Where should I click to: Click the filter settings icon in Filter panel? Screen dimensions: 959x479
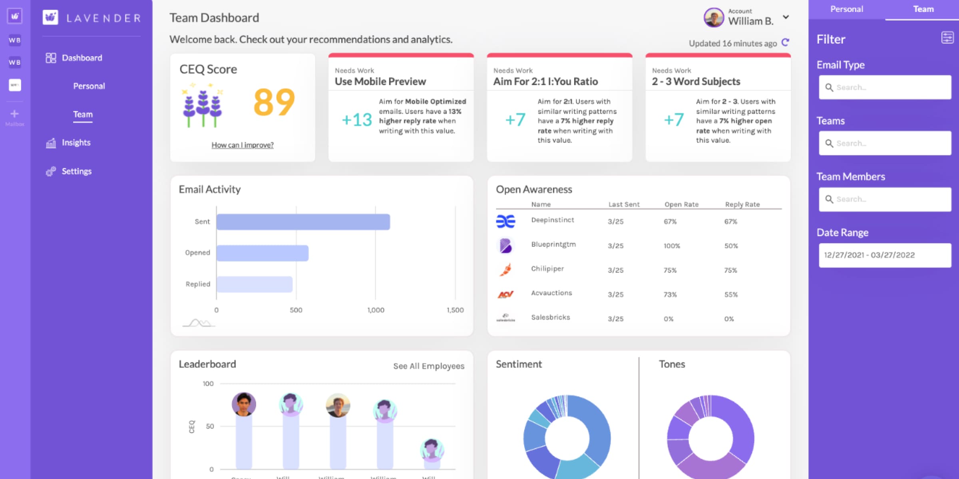click(947, 38)
